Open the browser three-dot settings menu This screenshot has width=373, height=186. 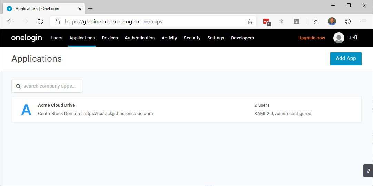point(363,22)
